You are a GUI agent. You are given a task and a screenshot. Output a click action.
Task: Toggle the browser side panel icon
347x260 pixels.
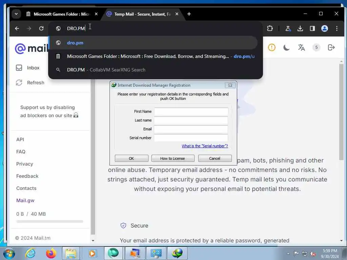(x=312, y=28)
